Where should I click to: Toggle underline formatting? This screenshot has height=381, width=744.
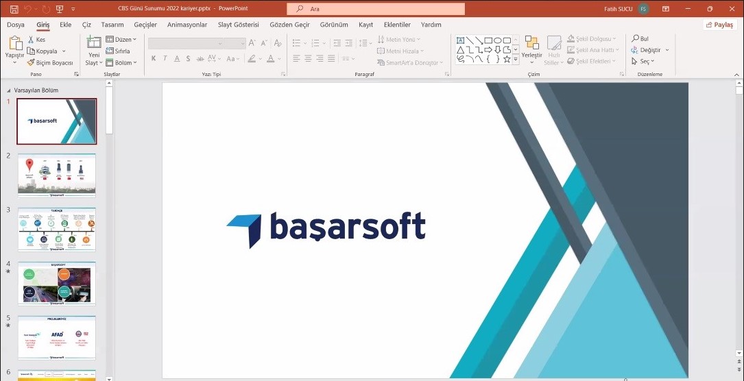[176, 59]
